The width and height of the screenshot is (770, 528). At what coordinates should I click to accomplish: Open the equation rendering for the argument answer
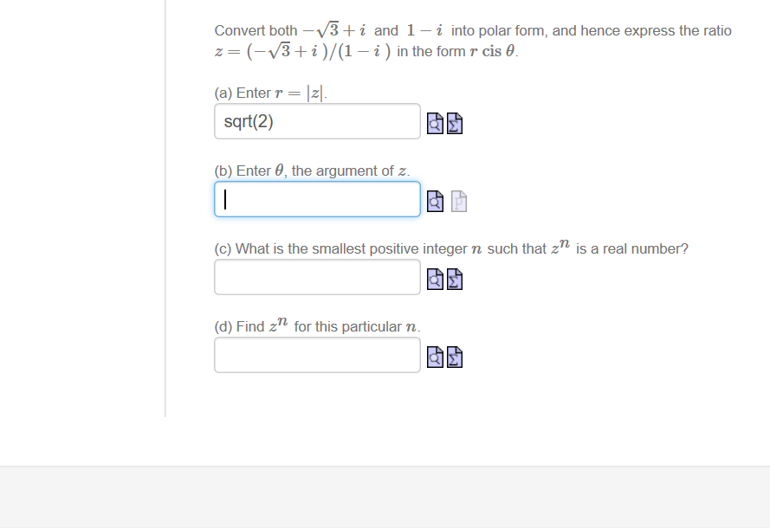click(435, 201)
